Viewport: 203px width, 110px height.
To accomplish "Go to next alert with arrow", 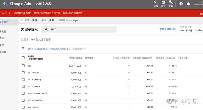I will [10, 13].
